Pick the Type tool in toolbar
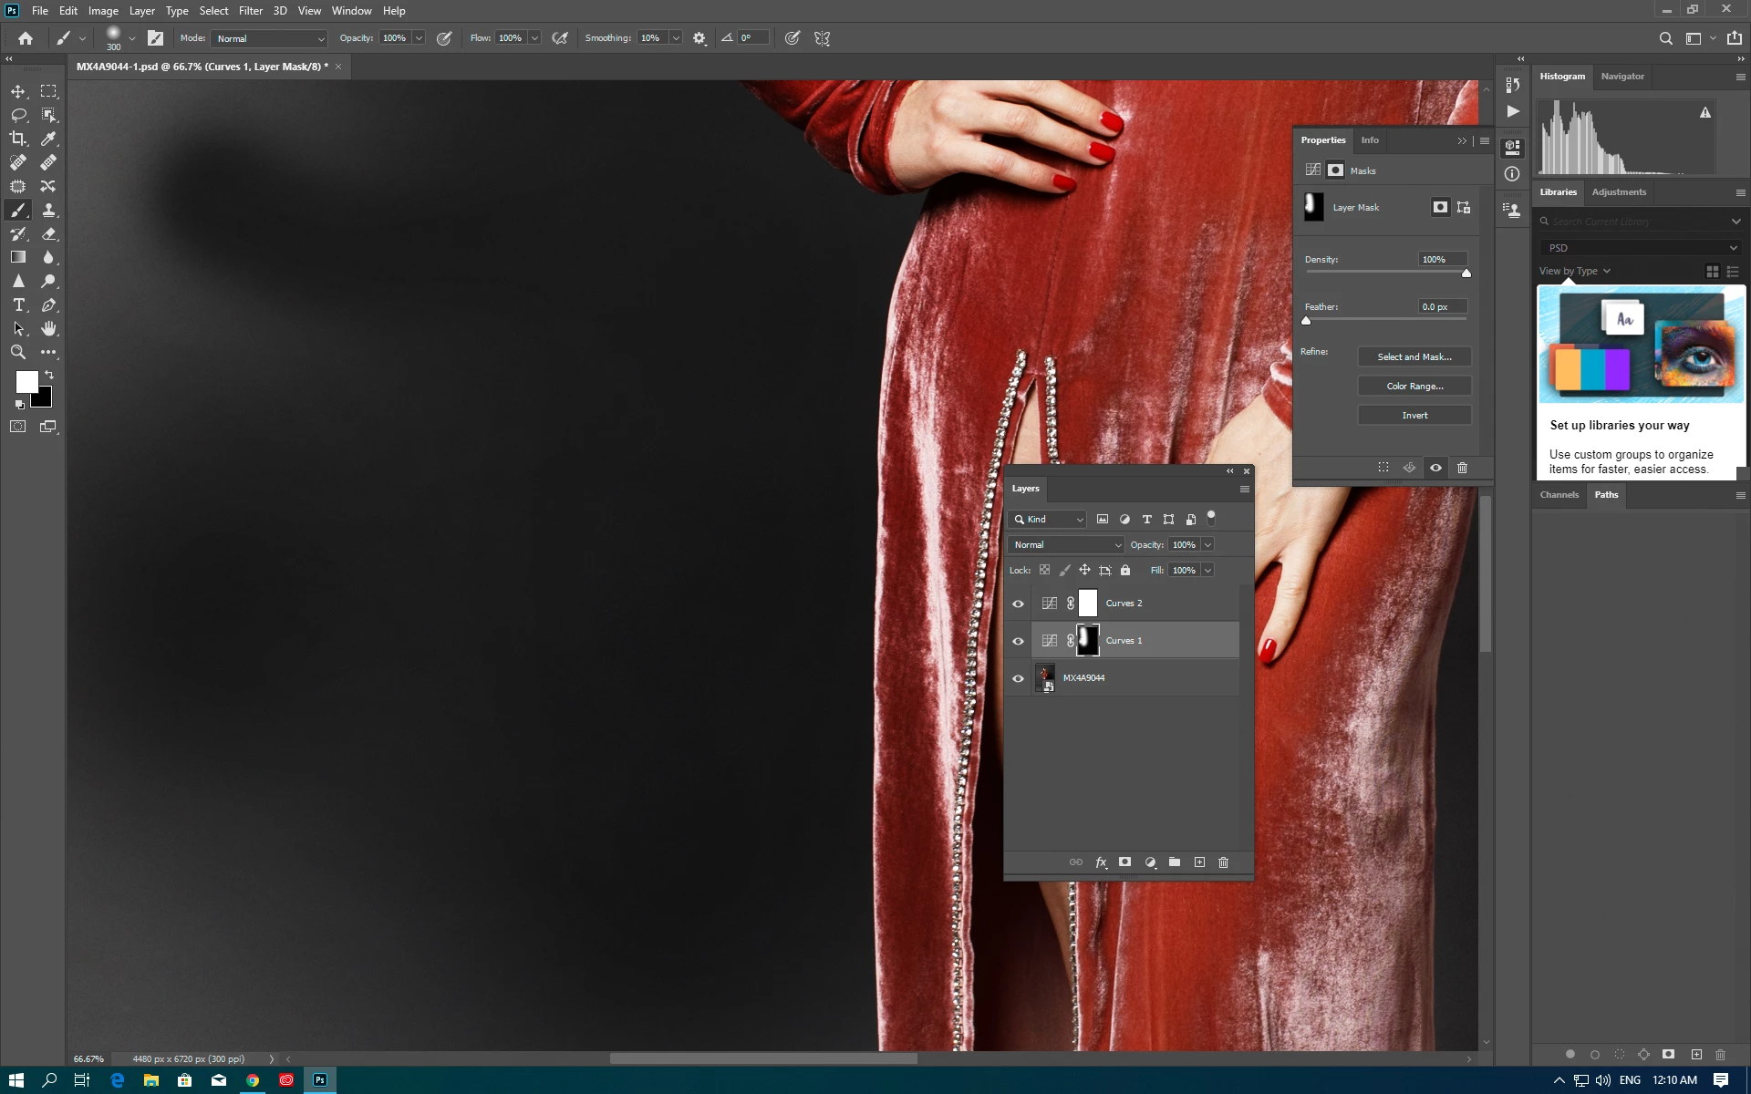1751x1094 pixels. 18,304
